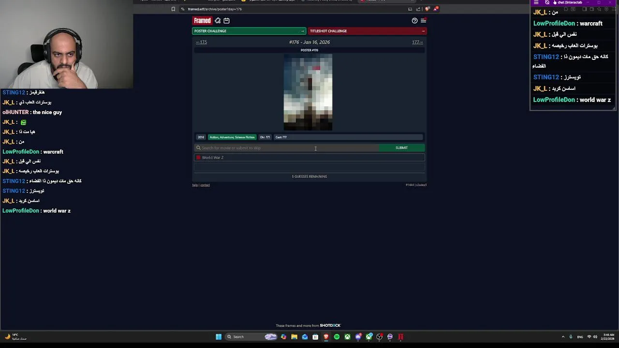Open the help question mark icon
This screenshot has width=619, height=348.
point(414,20)
